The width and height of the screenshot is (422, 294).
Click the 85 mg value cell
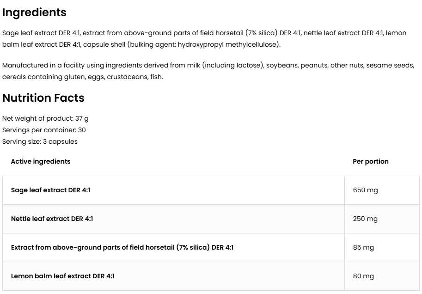click(x=363, y=247)
